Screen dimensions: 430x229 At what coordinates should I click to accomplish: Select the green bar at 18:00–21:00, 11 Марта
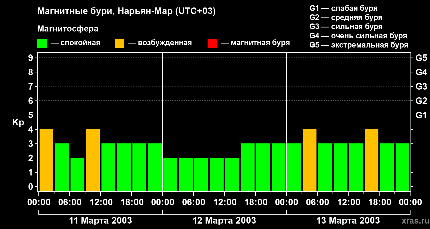(x=139, y=167)
